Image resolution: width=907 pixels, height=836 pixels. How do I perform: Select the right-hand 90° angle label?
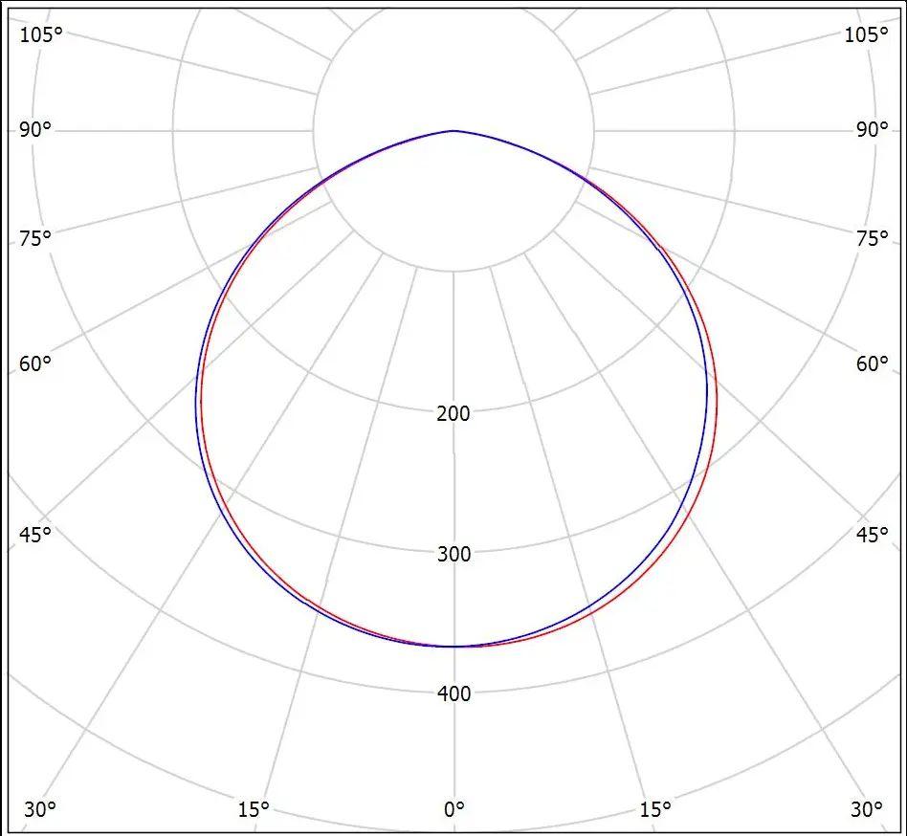click(872, 130)
